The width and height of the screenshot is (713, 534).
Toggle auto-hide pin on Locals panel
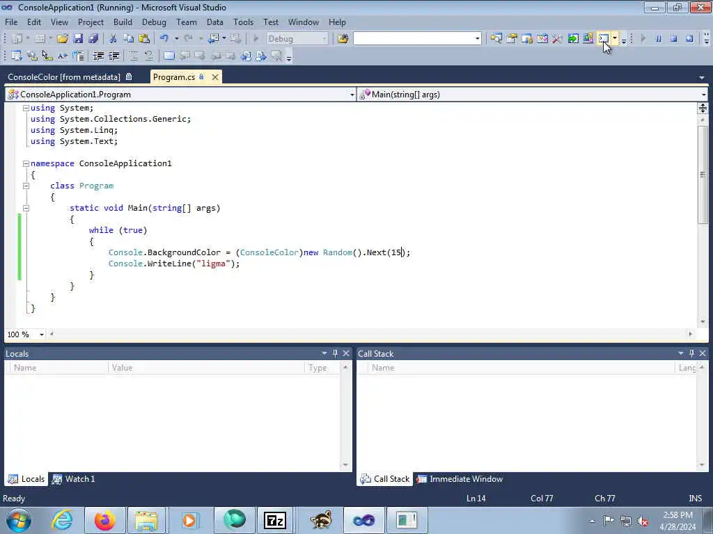[x=335, y=353]
